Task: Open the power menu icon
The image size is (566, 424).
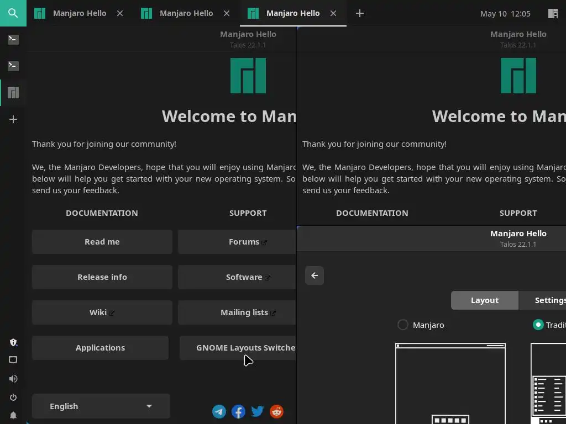Action: tap(13, 397)
